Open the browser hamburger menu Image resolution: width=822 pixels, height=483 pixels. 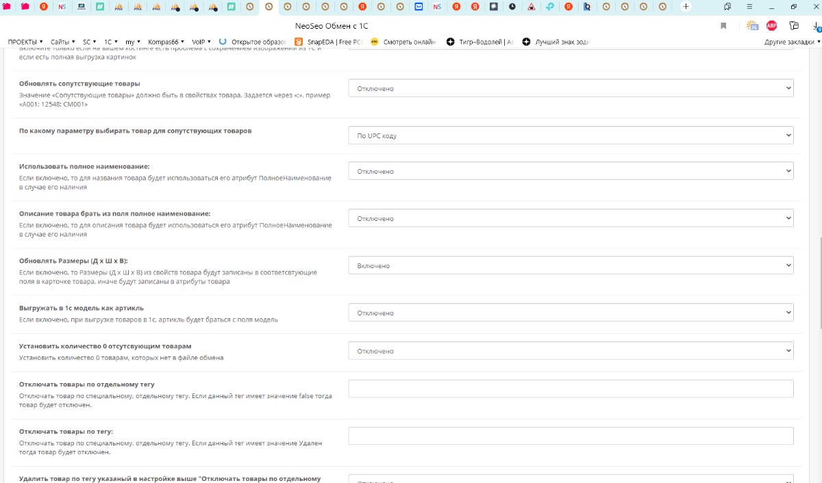click(x=750, y=7)
